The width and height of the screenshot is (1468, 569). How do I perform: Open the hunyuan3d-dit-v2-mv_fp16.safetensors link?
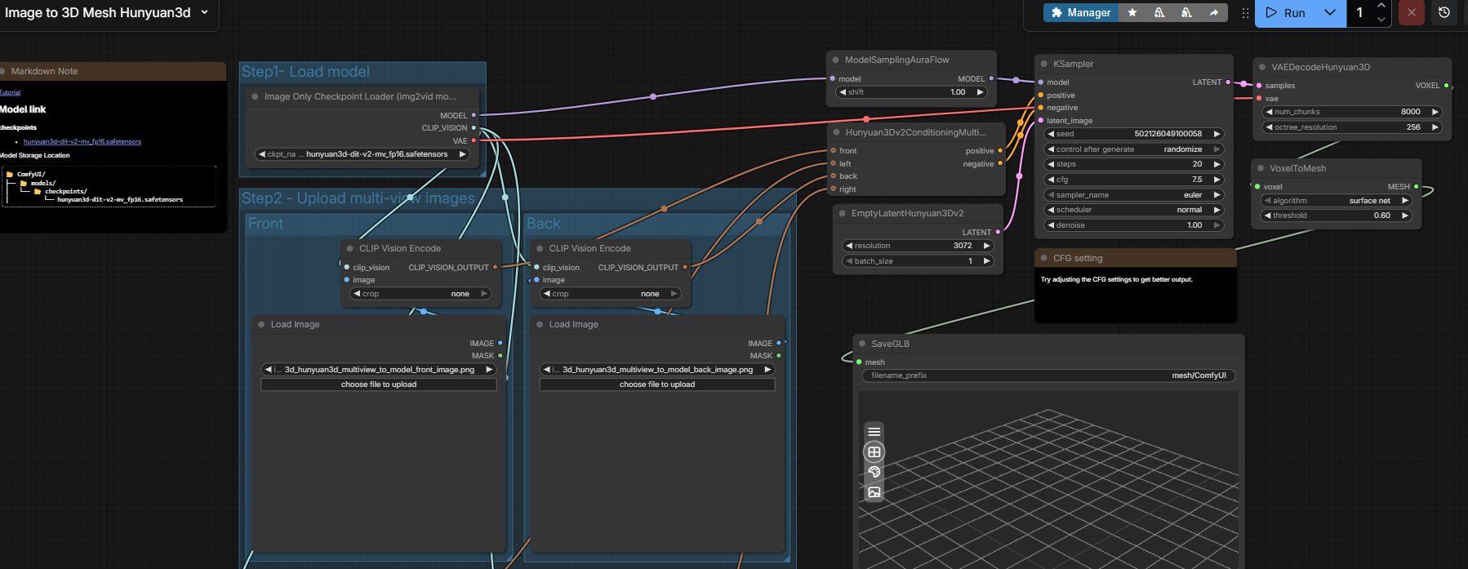tap(82, 142)
